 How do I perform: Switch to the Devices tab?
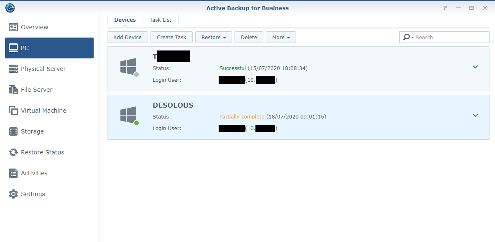(x=125, y=20)
